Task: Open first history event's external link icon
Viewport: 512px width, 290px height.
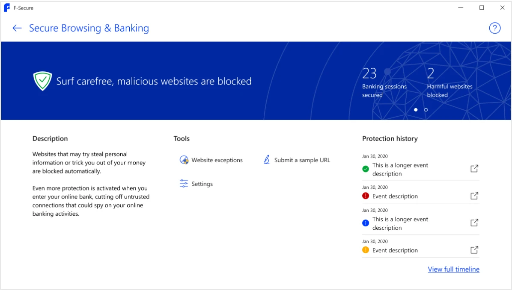Action: (x=474, y=169)
